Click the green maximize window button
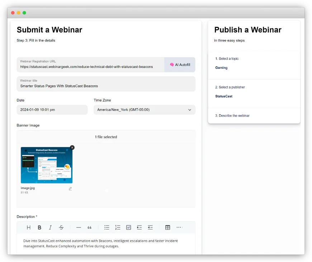Viewport: 312px width, 262px height. tap(24, 13)
